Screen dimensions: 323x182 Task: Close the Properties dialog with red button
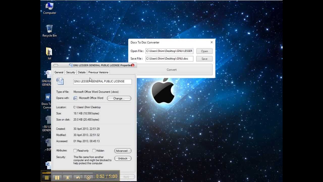(x=133, y=65)
